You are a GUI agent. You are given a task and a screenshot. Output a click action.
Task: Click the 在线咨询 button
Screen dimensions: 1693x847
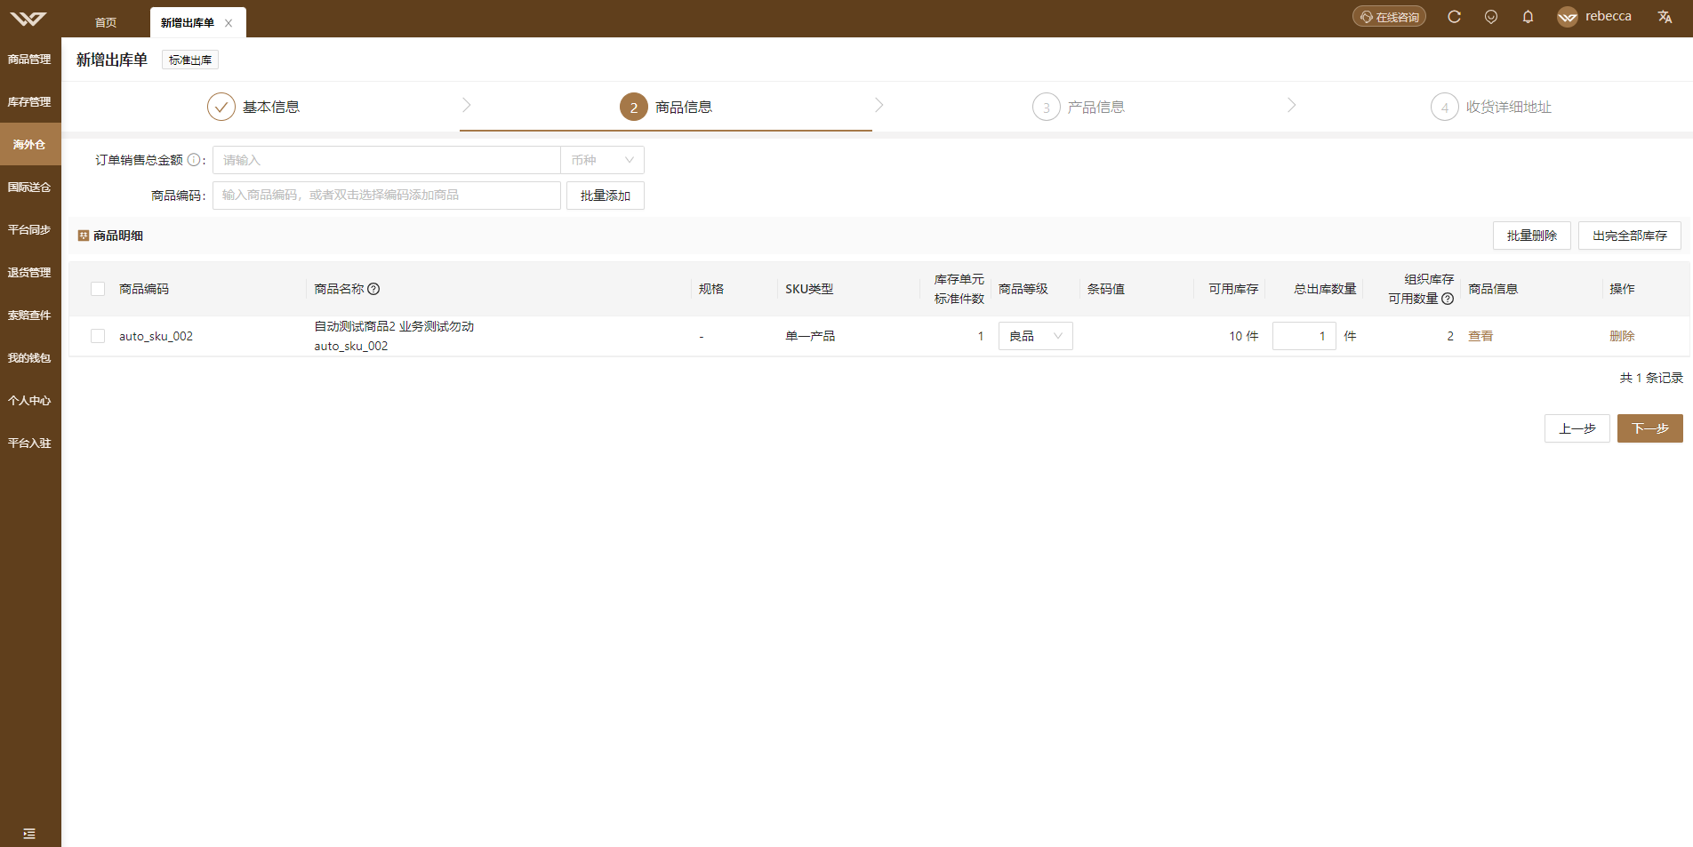point(1389,17)
